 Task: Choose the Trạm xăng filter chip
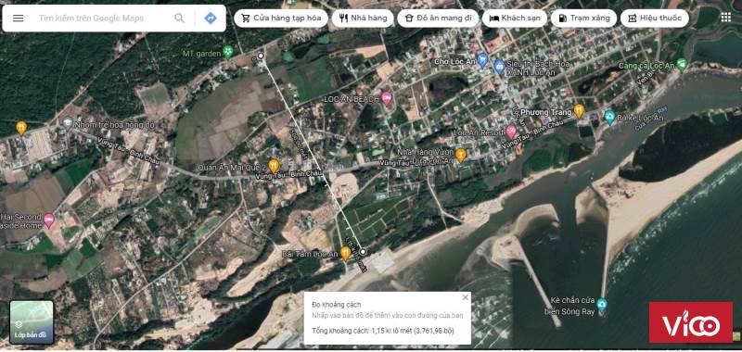[x=583, y=19]
